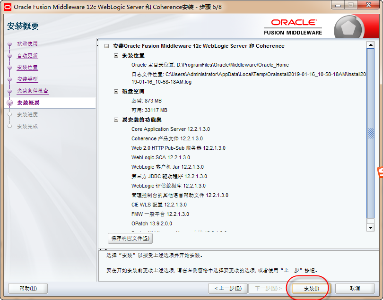Select the 必需: 873 MB line
Screen dimensions: 383x300
coord(147,101)
